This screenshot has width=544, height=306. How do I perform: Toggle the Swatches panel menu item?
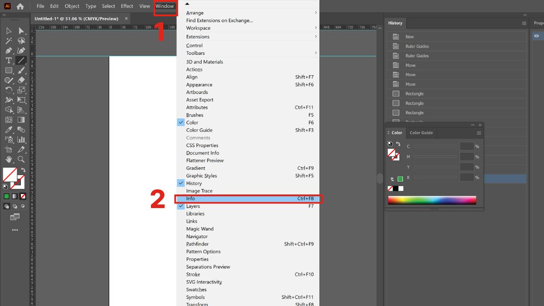[x=248, y=290]
